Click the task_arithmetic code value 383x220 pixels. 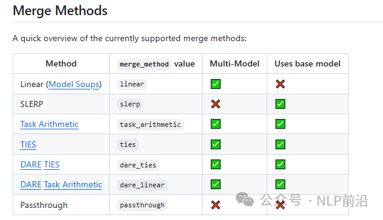click(150, 125)
